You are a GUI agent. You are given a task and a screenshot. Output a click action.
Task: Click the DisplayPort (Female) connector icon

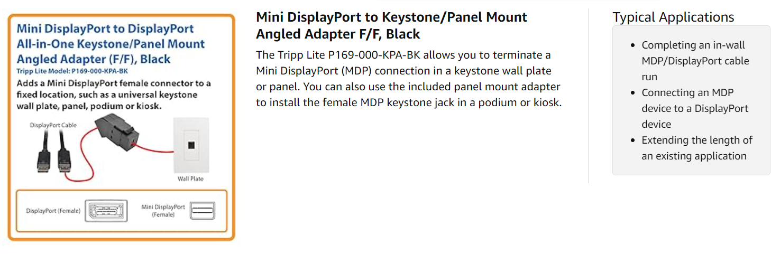(x=106, y=210)
